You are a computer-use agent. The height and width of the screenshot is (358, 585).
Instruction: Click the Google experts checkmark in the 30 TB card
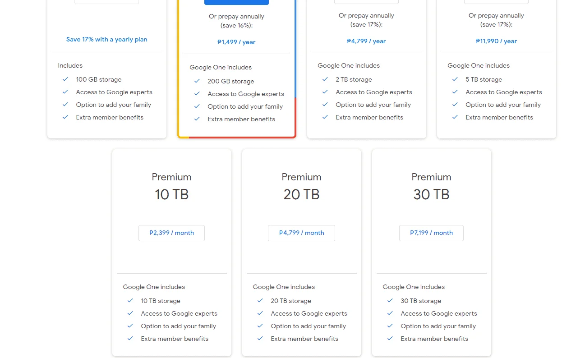(x=390, y=313)
